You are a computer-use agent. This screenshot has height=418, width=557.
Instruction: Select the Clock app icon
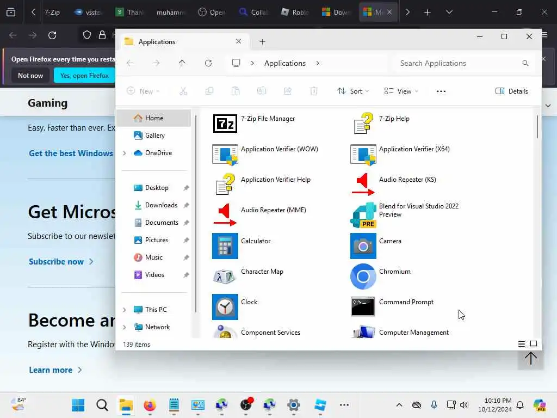coord(225,307)
